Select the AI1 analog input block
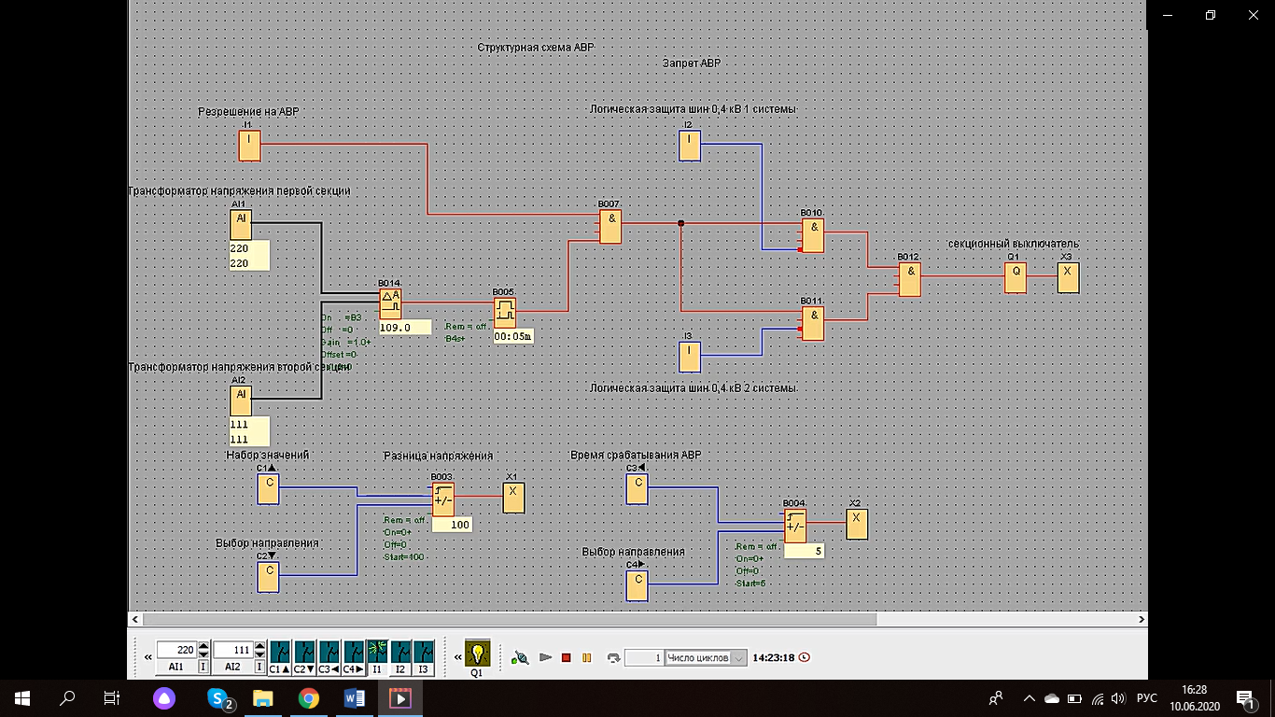The image size is (1275, 717). pyautogui.click(x=241, y=225)
